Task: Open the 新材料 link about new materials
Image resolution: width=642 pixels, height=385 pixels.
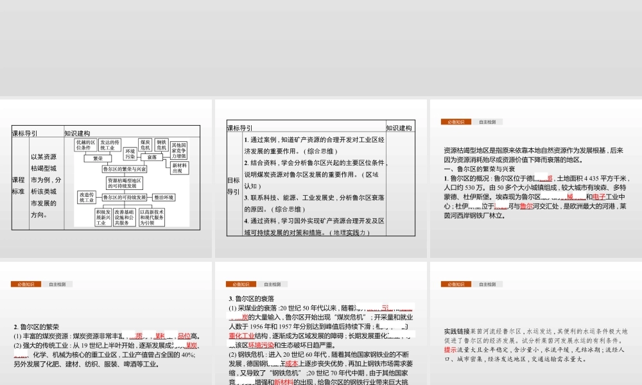Action: 283,381
